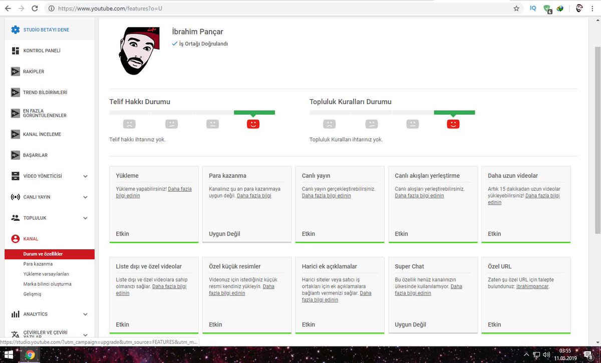Expand the Analytics chevron

(85, 314)
